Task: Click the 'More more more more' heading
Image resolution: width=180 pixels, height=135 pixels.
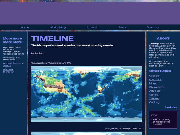Action: 12,40
